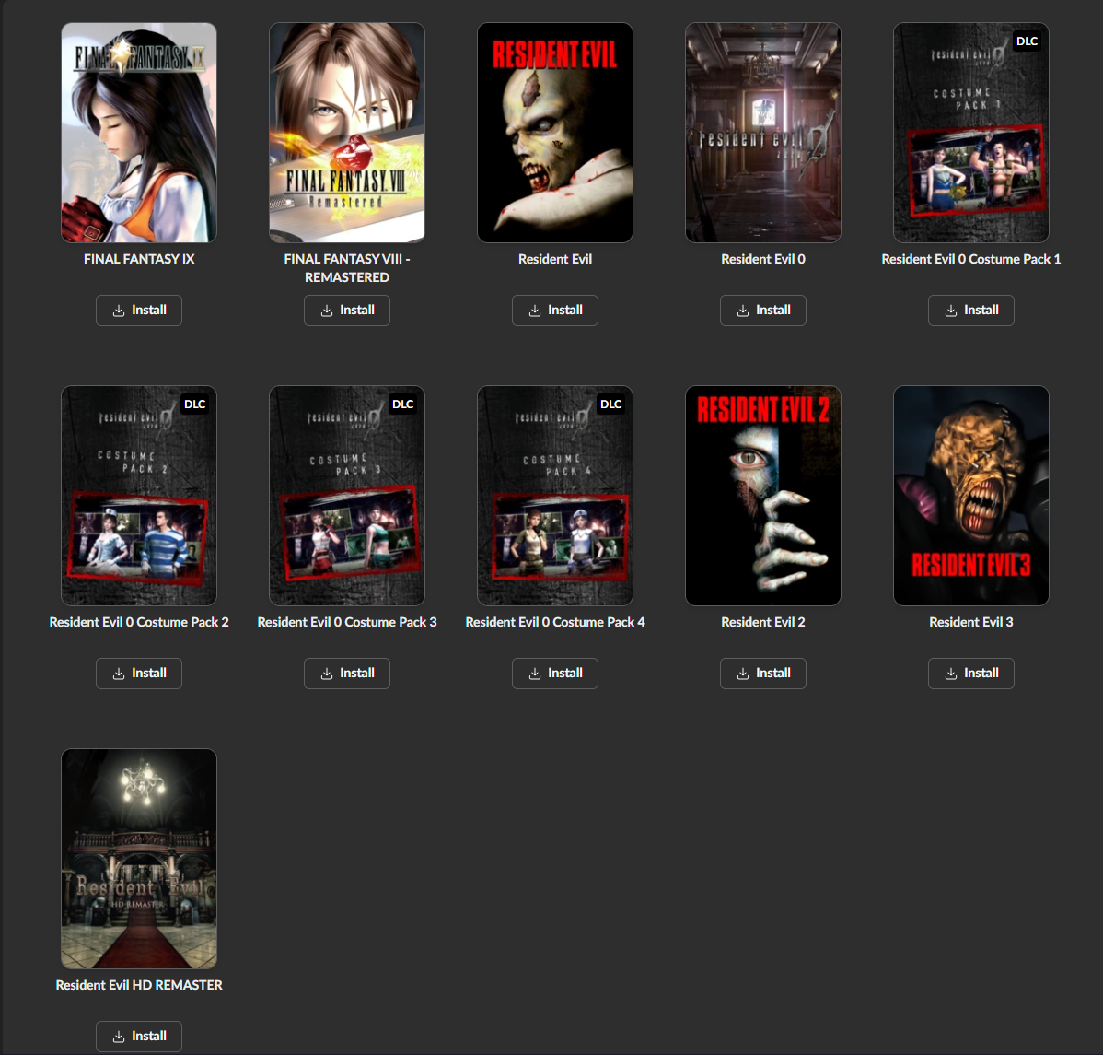Open Resident Evil HD REMASTER via its title link
Image resolution: width=1103 pixels, height=1055 pixels.
pyautogui.click(x=138, y=984)
